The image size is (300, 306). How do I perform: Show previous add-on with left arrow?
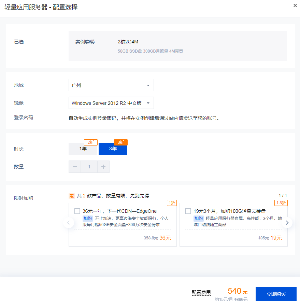[x=69, y=223]
